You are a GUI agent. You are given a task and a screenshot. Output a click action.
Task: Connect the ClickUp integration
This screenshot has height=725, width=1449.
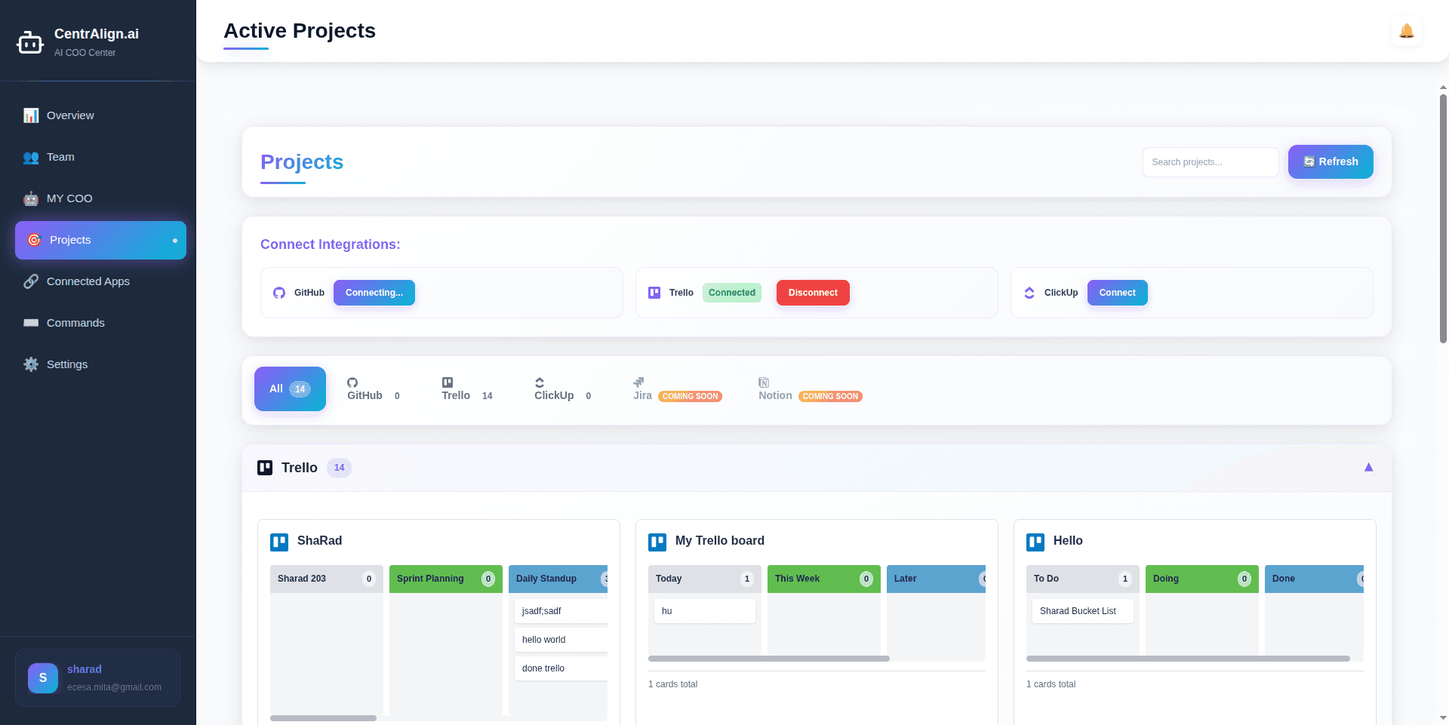pos(1116,293)
